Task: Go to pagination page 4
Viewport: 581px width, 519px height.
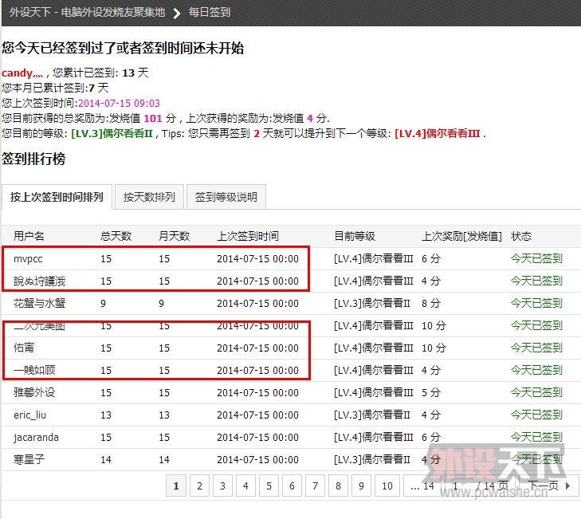Action: click(x=245, y=486)
